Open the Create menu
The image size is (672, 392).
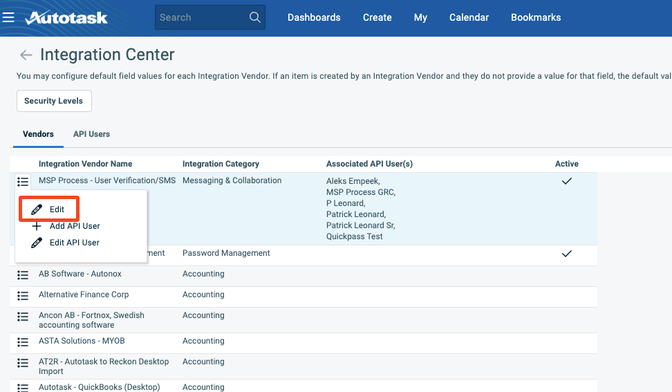point(377,17)
